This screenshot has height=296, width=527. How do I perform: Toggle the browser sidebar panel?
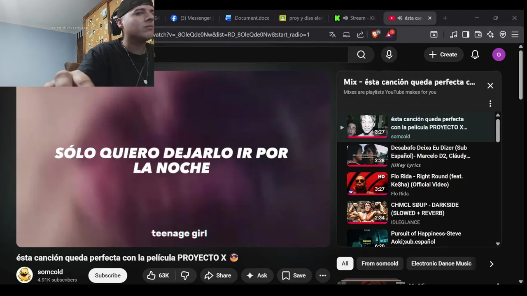(x=466, y=35)
